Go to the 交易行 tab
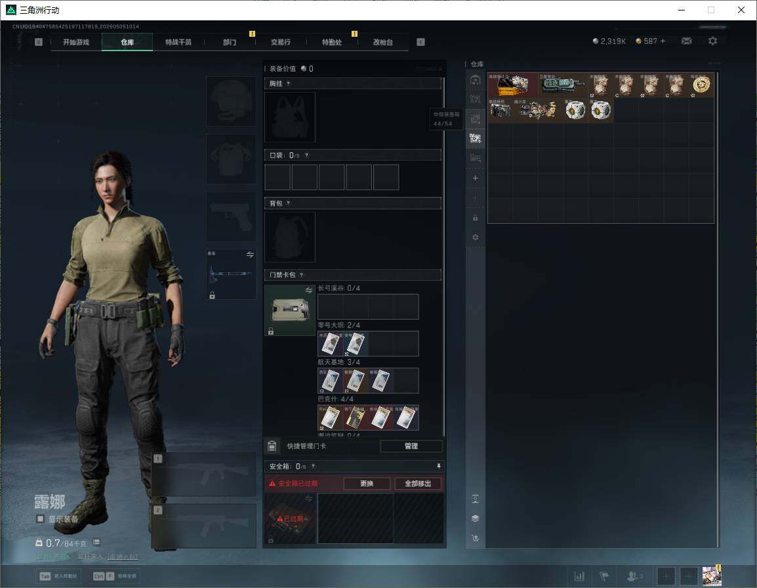757x588 pixels. coord(281,42)
